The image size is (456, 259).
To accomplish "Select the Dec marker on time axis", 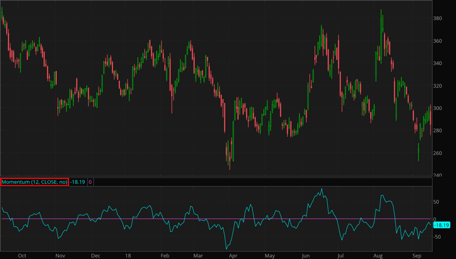I will (x=95, y=256).
